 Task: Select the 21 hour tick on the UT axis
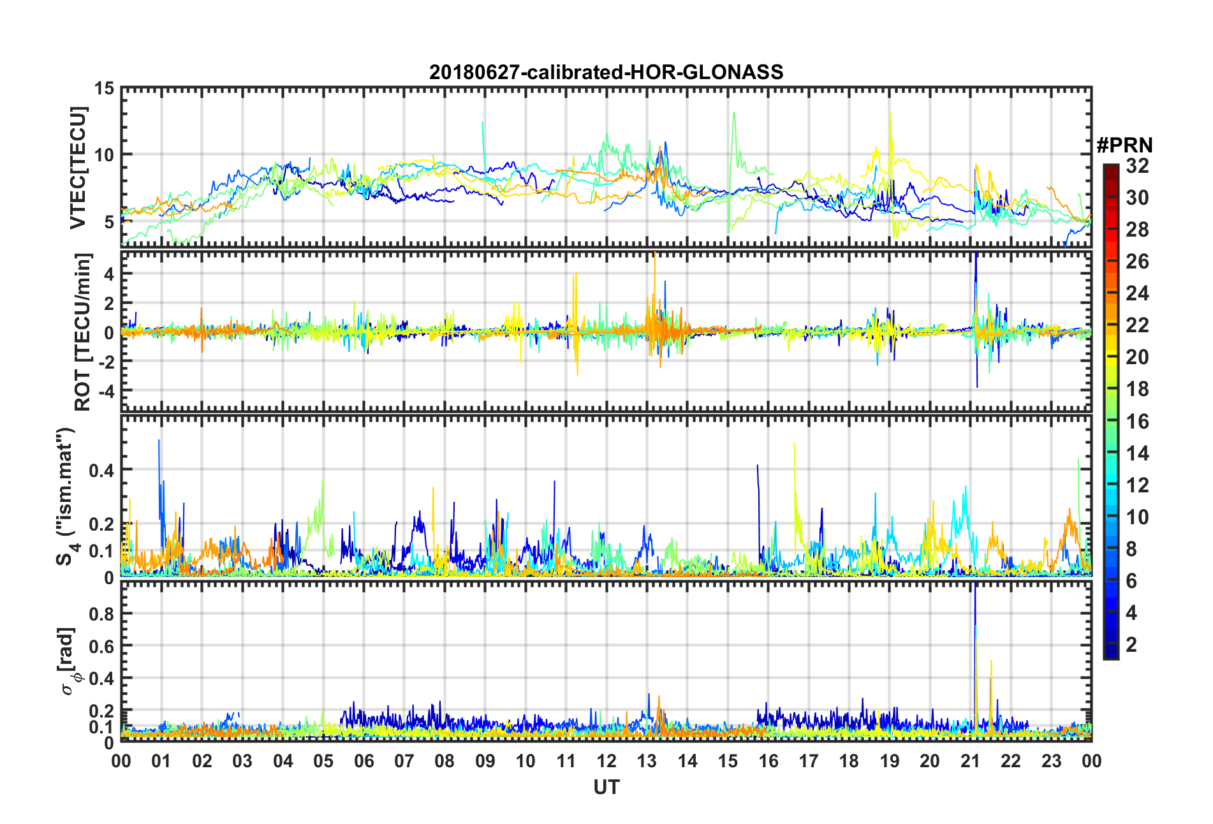click(x=970, y=761)
